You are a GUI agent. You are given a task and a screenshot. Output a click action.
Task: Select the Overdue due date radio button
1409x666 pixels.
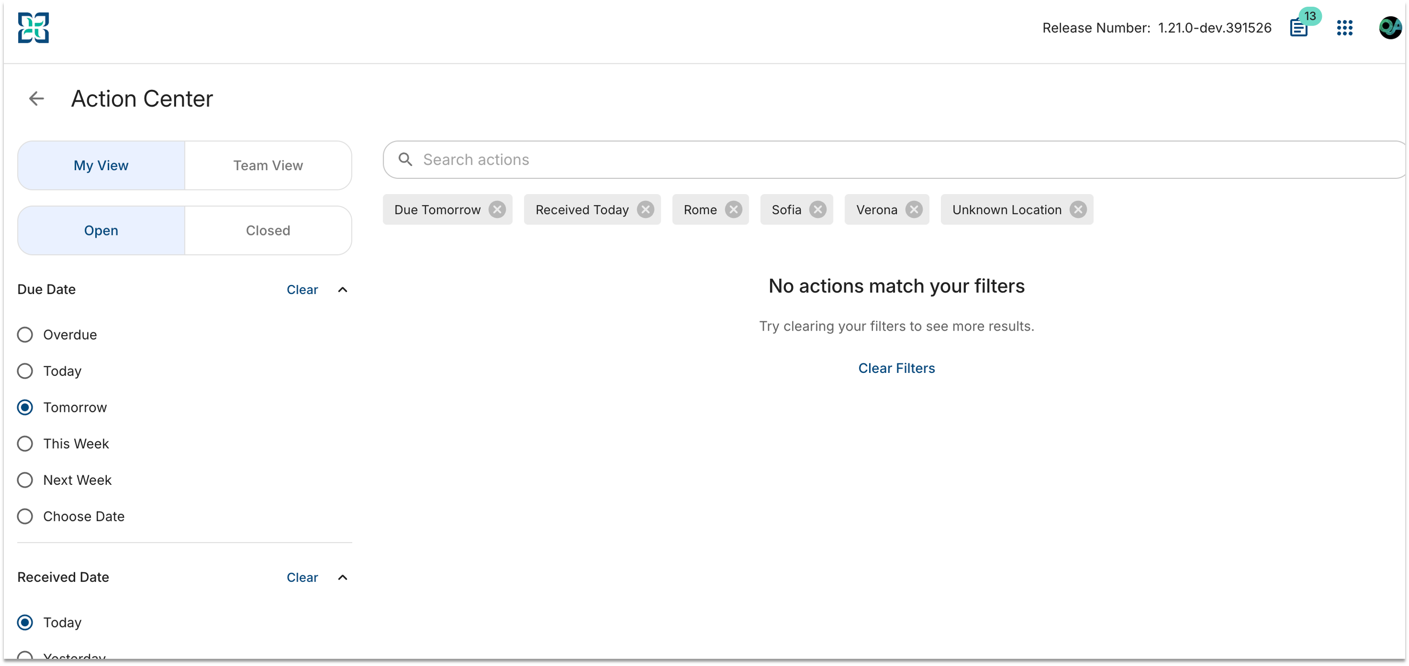pyautogui.click(x=25, y=335)
